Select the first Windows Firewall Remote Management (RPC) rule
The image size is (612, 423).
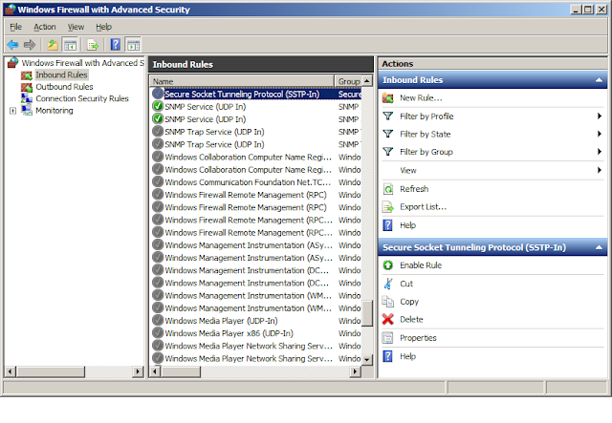pyautogui.click(x=255, y=195)
